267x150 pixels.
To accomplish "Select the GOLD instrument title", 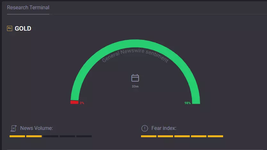I will click(x=23, y=28).
